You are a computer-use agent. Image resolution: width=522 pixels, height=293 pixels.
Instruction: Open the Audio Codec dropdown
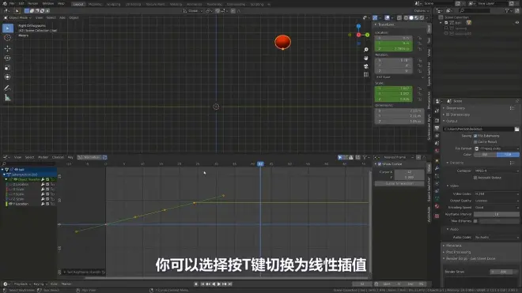pyautogui.click(x=497, y=238)
